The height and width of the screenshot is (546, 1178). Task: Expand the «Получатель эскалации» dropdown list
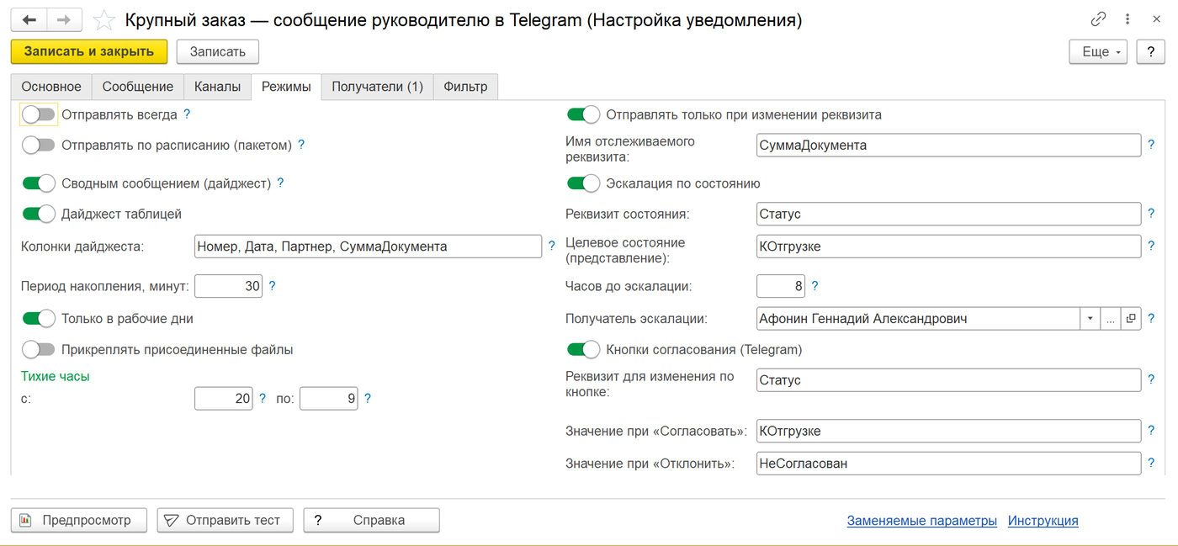point(1090,319)
